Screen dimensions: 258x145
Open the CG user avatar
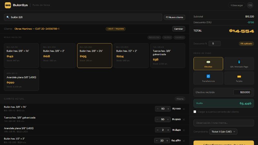pos(250,5)
